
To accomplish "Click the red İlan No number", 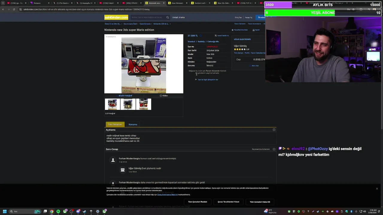I will pos(212,47).
